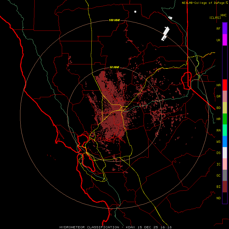Click the UK magenta legend swatch
Image resolution: width=229 pixels, height=229 pixels.
click(x=225, y=40)
